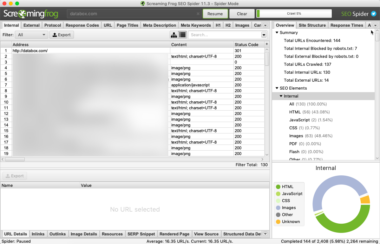380x244 pixels.
Task: Open the External tab
Action: point(31,25)
